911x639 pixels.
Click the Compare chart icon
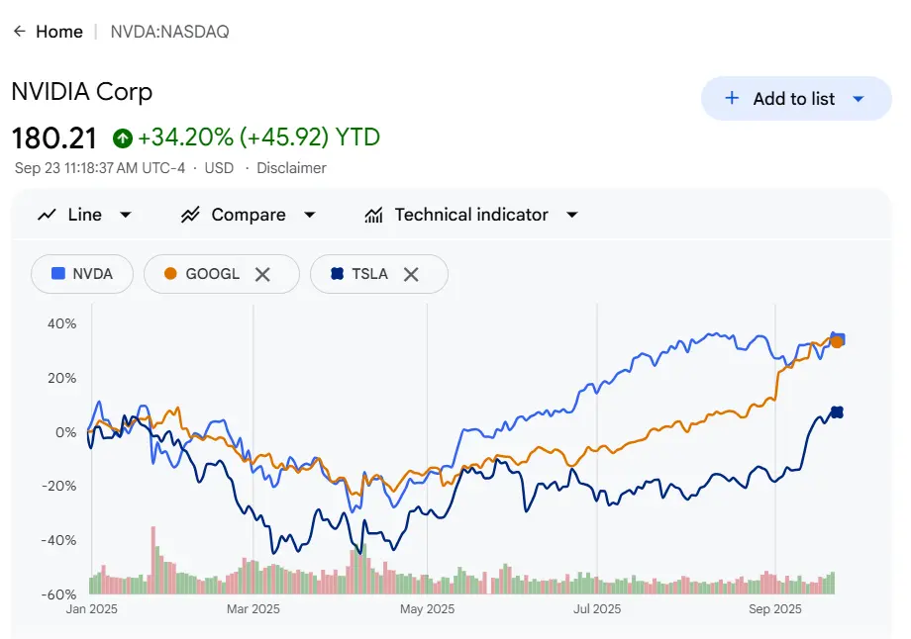point(191,215)
